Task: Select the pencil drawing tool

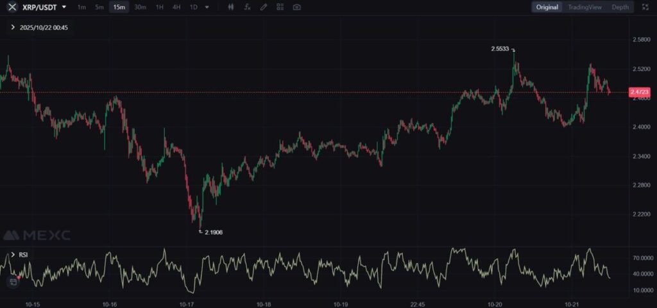Action: (x=264, y=7)
